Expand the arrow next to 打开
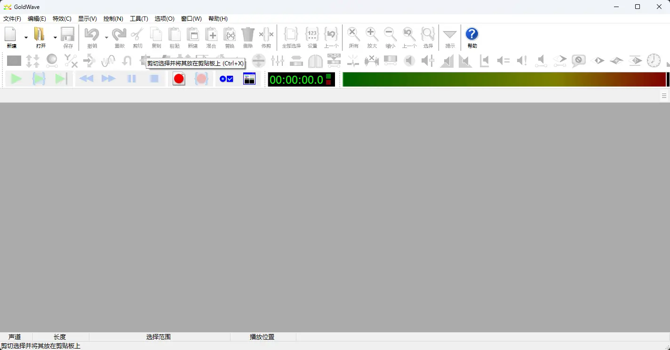The height and width of the screenshot is (350, 670). pos(55,38)
